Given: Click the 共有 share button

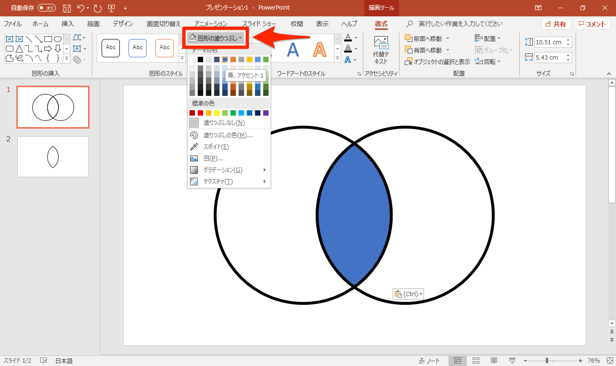Looking at the screenshot, I should (556, 24).
